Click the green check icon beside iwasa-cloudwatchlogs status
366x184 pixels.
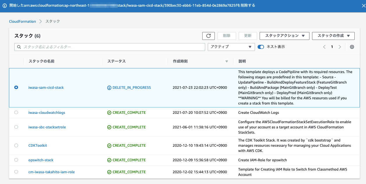109,112
